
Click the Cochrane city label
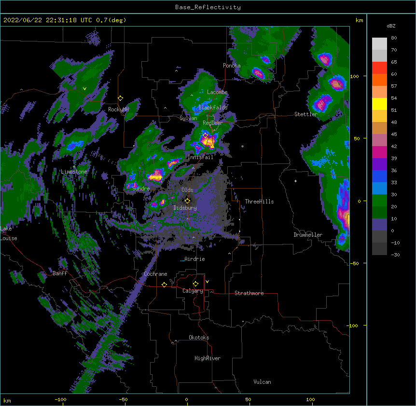click(x=155, y=274)
